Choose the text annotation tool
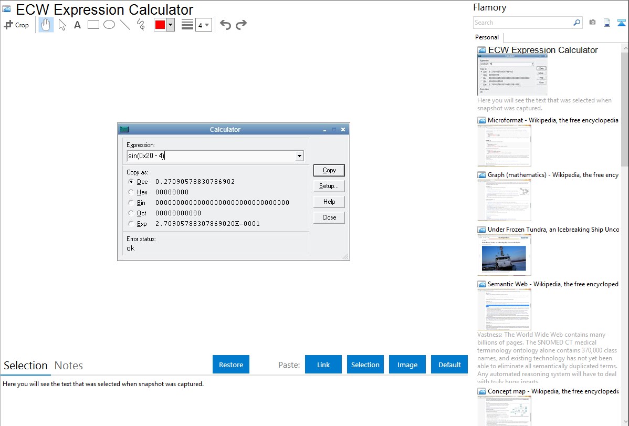This screenshot has width=629, height=426. 77,25
